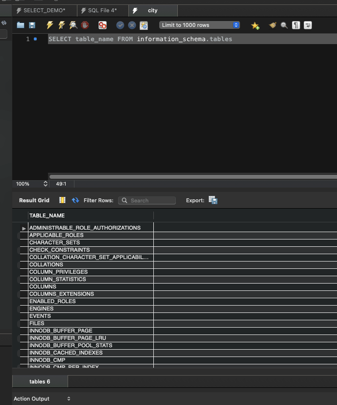Open a SQL script file with folder icon

coord(21,25)
